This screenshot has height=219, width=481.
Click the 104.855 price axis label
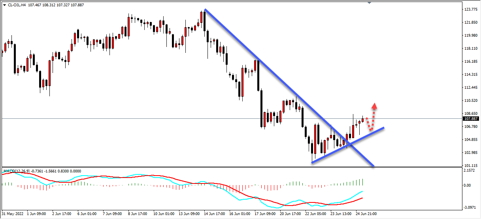click(470, 140)
